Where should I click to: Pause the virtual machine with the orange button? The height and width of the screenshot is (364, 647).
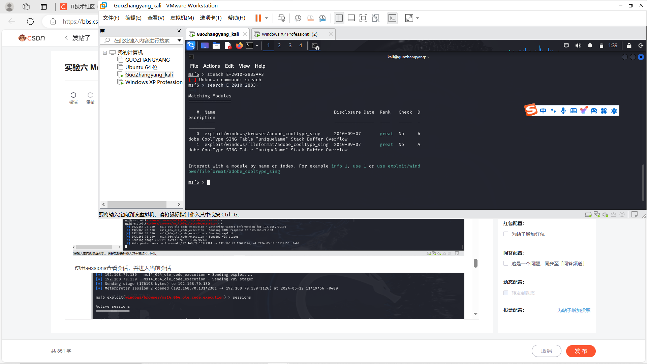tap(258, 18)
